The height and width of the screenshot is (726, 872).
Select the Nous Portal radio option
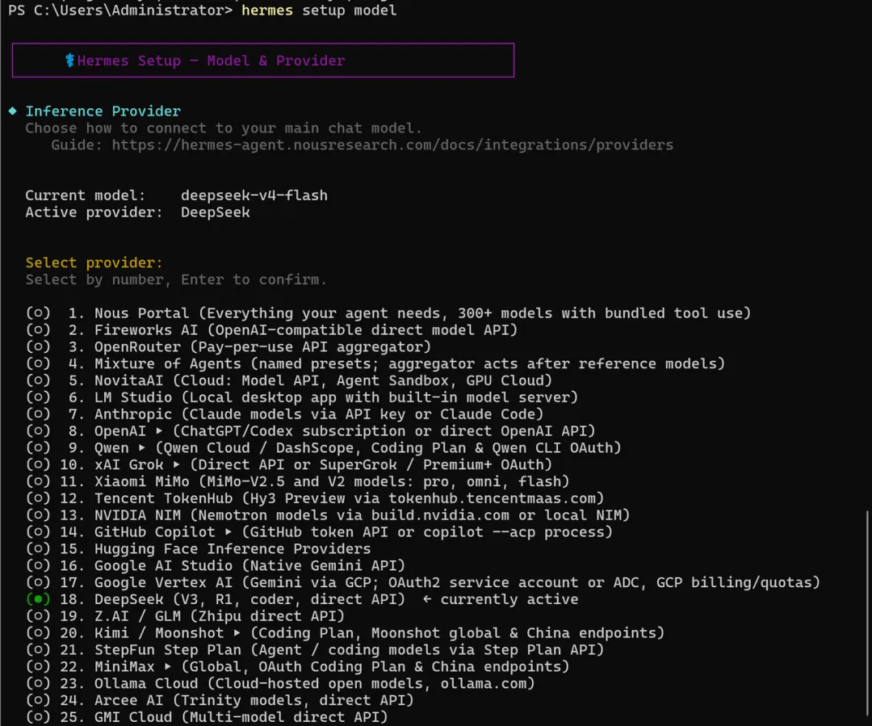pos(38,313)
